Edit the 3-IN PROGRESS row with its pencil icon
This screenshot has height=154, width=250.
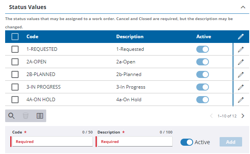[x=241, y=87]
